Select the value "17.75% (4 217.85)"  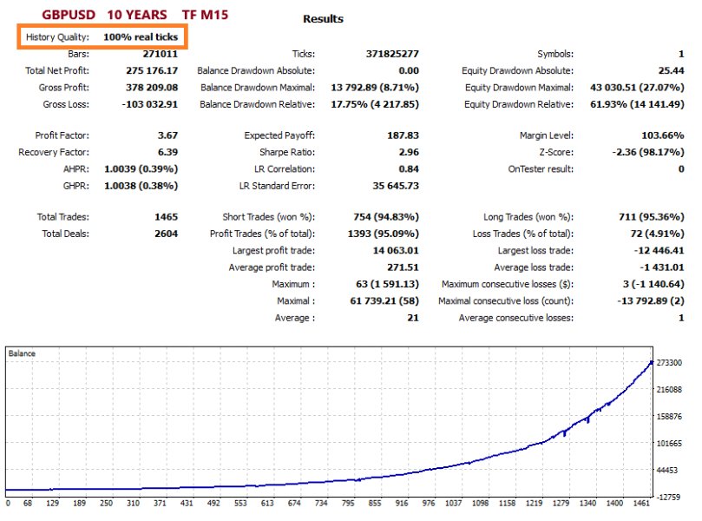(375, 104)
